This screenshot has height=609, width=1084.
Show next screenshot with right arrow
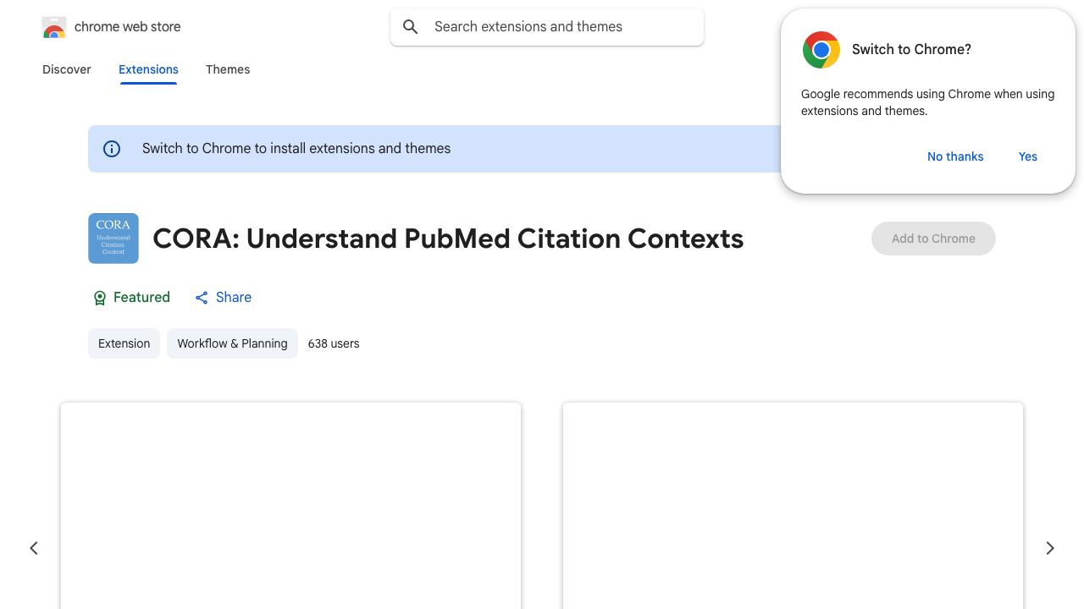click(1050, 548)
